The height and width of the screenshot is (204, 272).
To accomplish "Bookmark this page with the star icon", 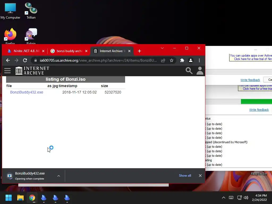I will pos(172,60).
